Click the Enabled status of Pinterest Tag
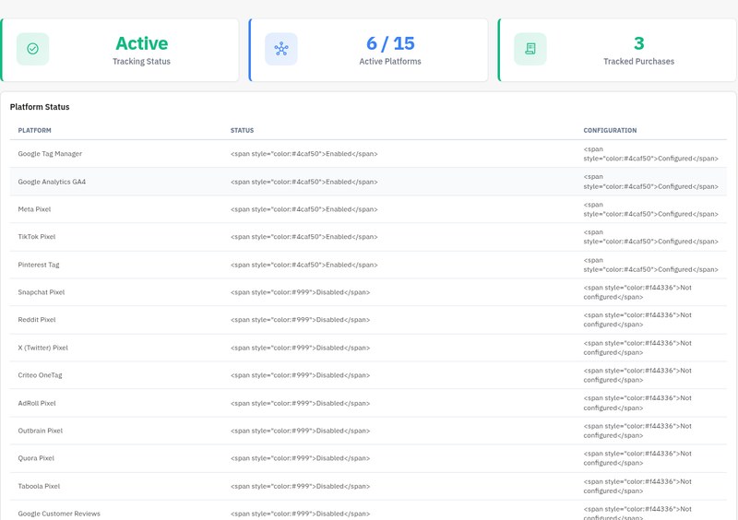The height and width of the screenshot is (520, 738). coord(304,265)
